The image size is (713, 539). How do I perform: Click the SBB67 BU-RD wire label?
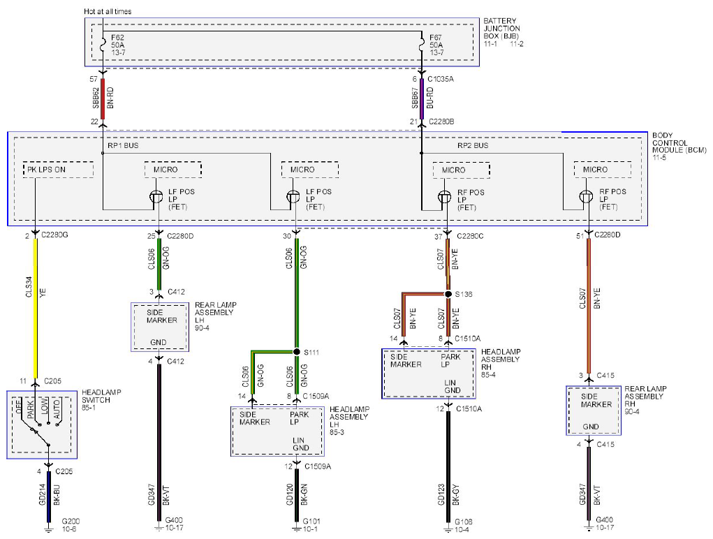click(422, 98)
